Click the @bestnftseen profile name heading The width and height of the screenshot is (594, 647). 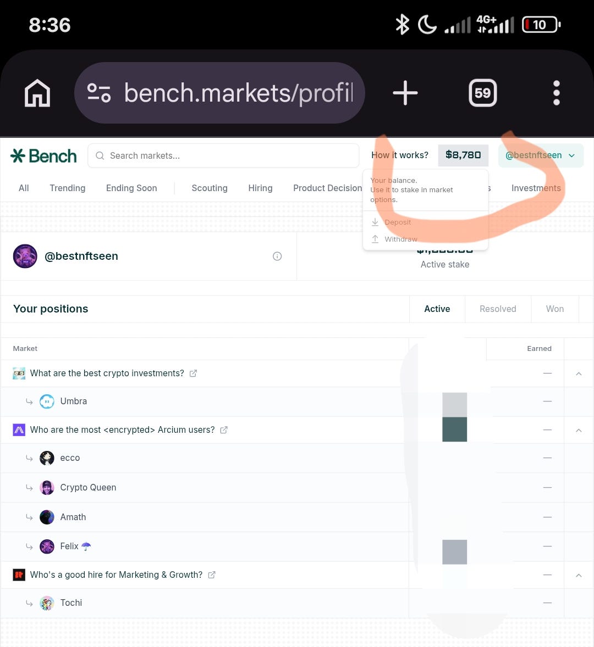(81, 256)
